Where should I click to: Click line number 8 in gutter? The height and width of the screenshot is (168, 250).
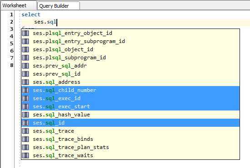pyautogui.click(x=12, y=65)
